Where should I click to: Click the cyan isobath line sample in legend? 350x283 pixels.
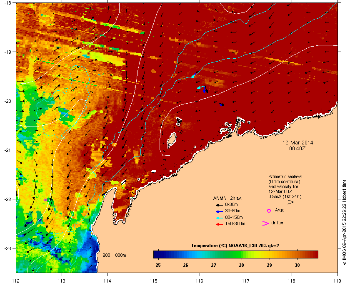[112, 259]
